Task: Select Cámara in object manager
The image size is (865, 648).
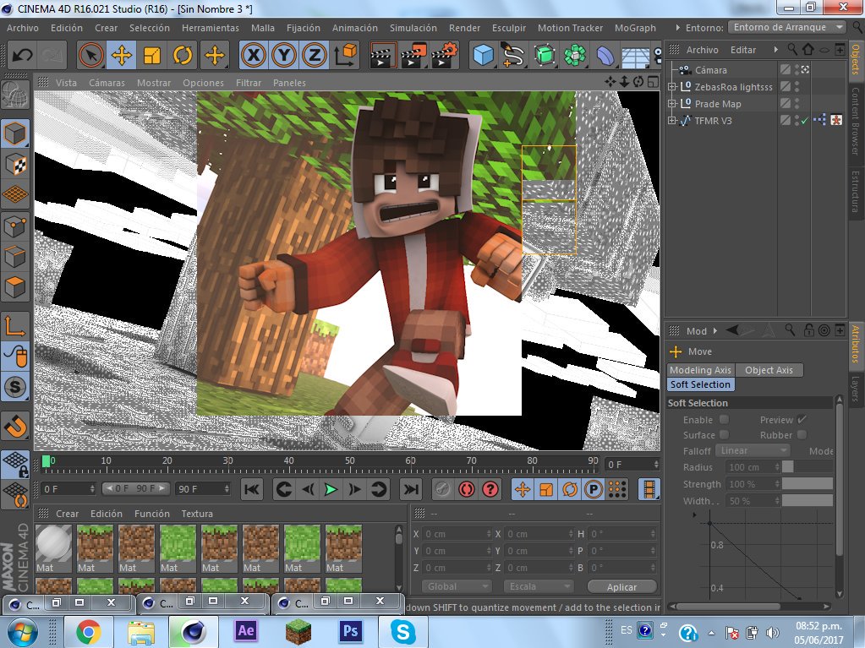Action: click(x=710, y=70)
